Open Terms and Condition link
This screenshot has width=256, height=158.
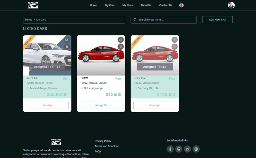[107, 146]
